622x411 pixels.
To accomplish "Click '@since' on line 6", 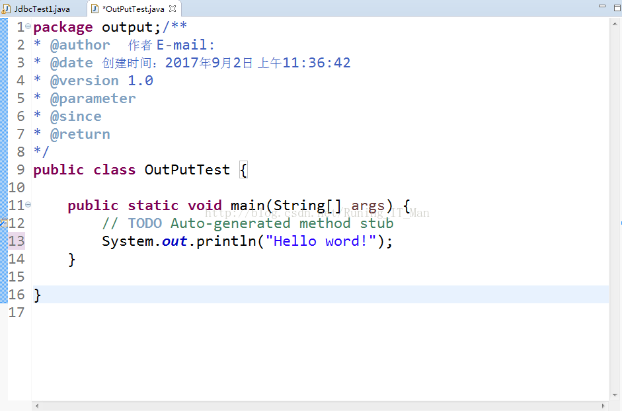I will click(76, 117).
